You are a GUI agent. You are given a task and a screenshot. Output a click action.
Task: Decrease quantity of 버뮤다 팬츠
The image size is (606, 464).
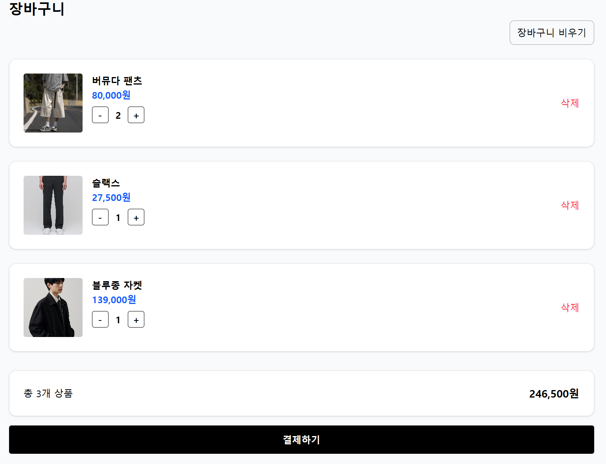(100, 115)
